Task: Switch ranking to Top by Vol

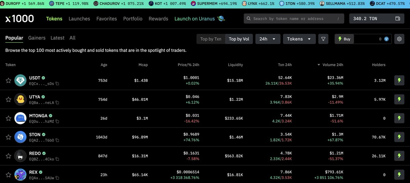Action: (x=239, y=39)
